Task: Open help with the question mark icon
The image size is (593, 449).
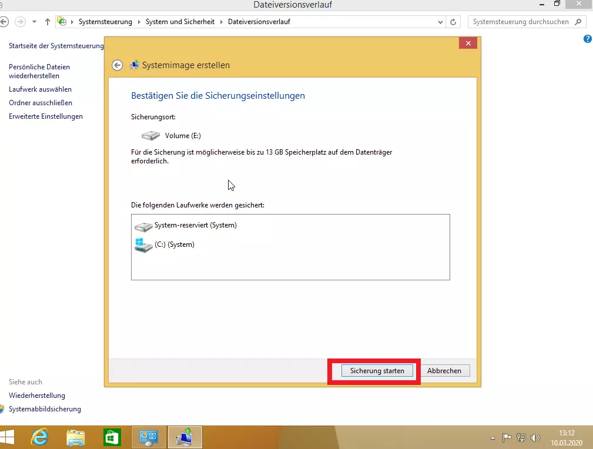Action: point(588,39)
